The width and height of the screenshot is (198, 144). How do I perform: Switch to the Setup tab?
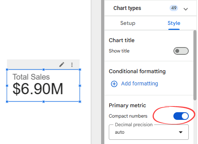(x=128, y=23)
